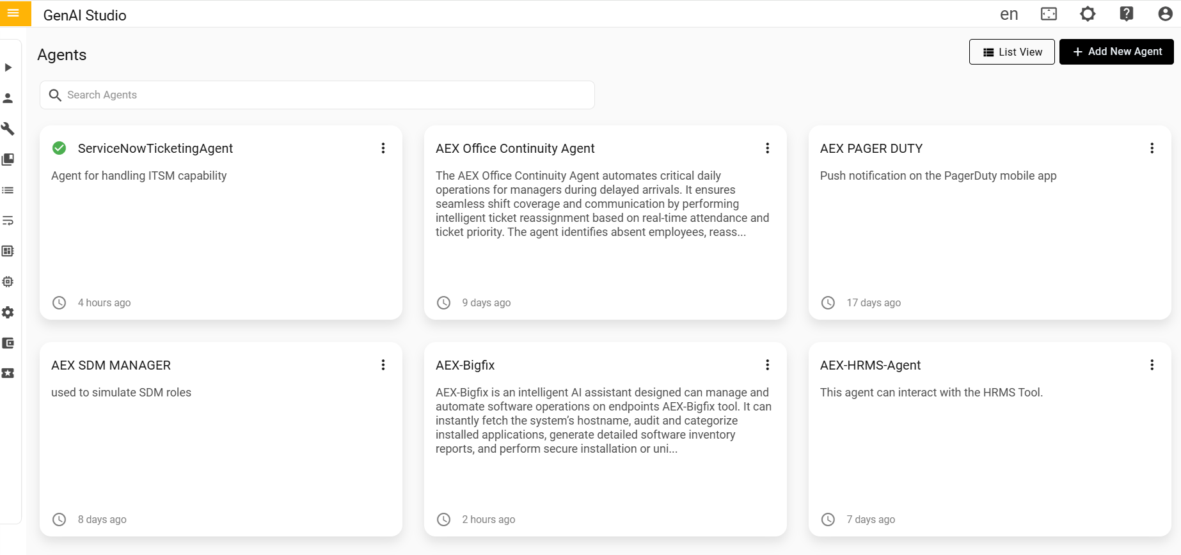Click the help question mark icon
This screenshot has height=555, width=1181.
(1127, 14)
